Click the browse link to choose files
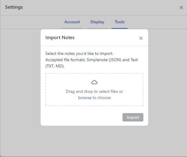Viewport: 187px width, 157px height. pos(84,98)
